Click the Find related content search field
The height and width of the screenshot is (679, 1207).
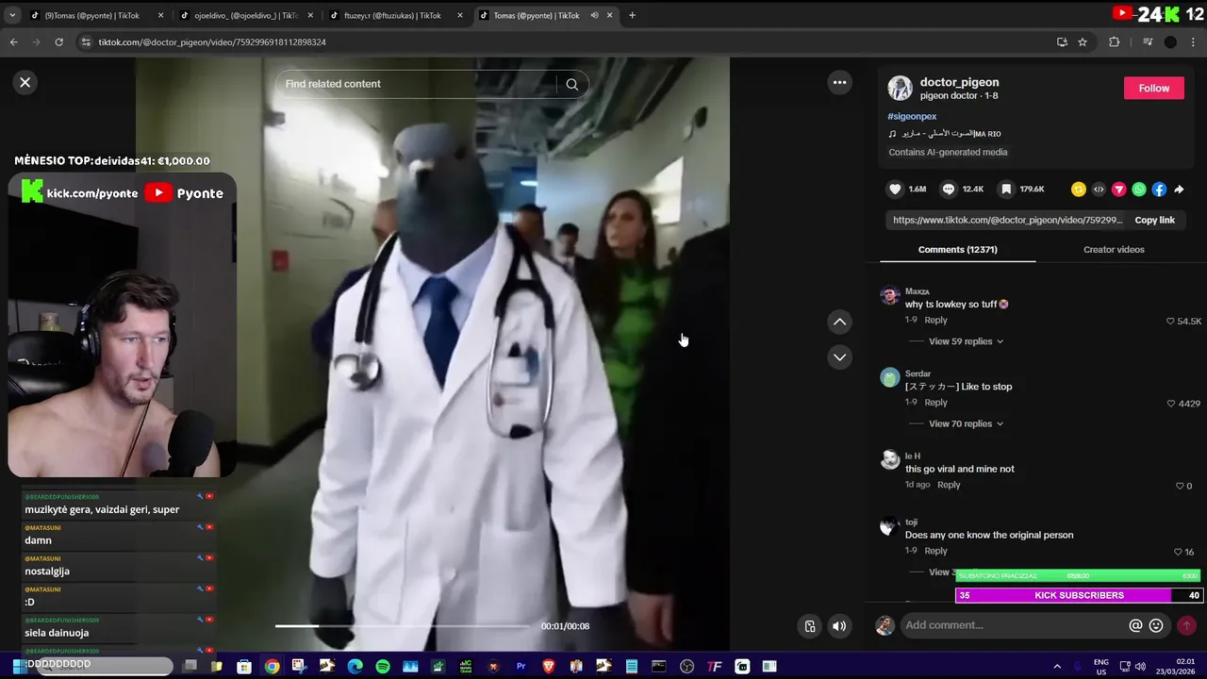point(420,84)
